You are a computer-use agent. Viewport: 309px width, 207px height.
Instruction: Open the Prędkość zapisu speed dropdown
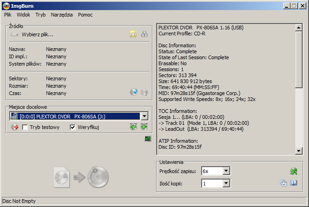pos(226,171)
